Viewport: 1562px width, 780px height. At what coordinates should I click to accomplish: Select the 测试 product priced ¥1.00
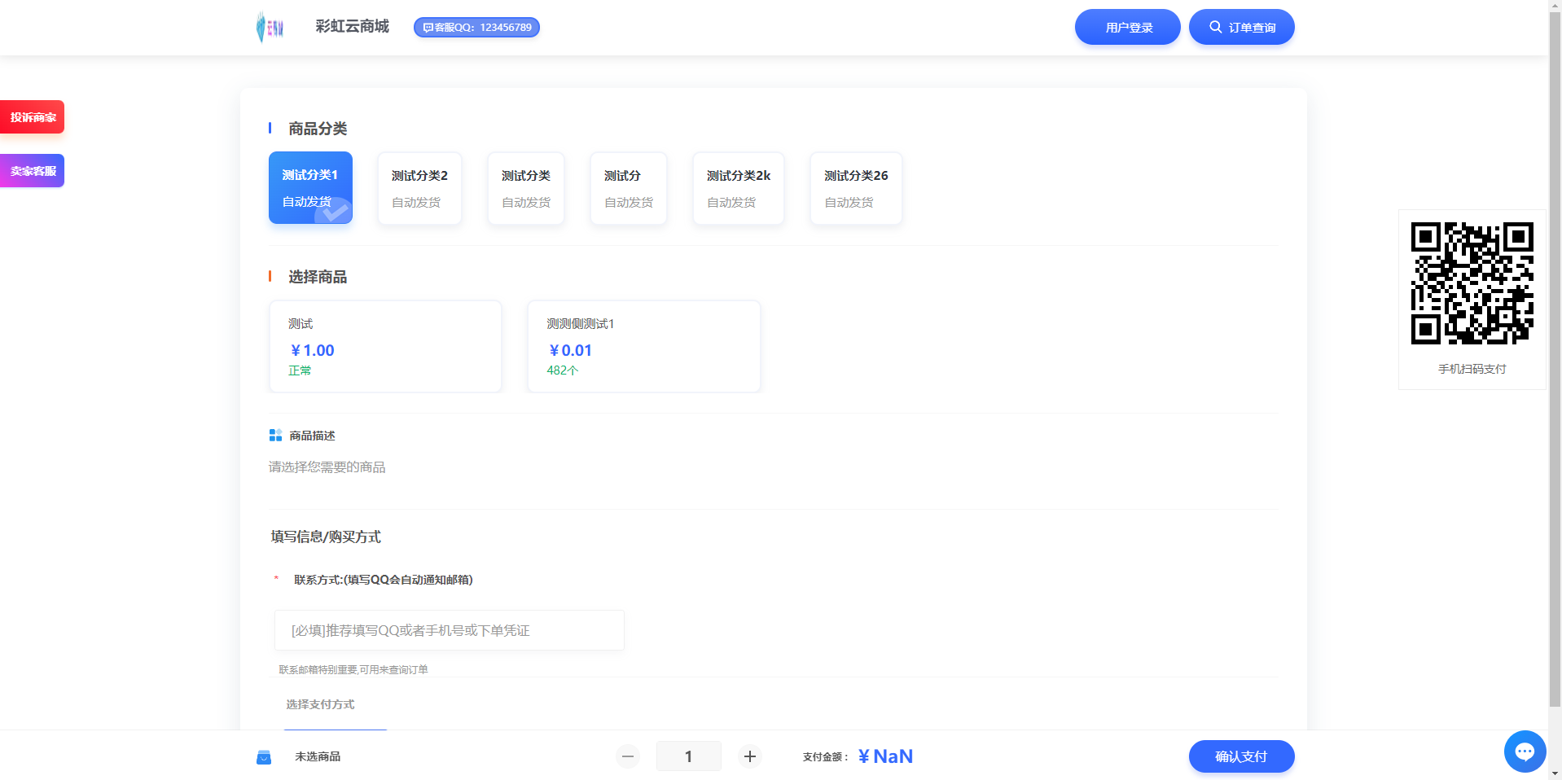coord(385,347)
